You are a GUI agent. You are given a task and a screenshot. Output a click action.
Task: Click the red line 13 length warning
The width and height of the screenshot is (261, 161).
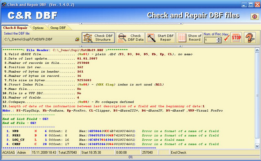[103, 106]
